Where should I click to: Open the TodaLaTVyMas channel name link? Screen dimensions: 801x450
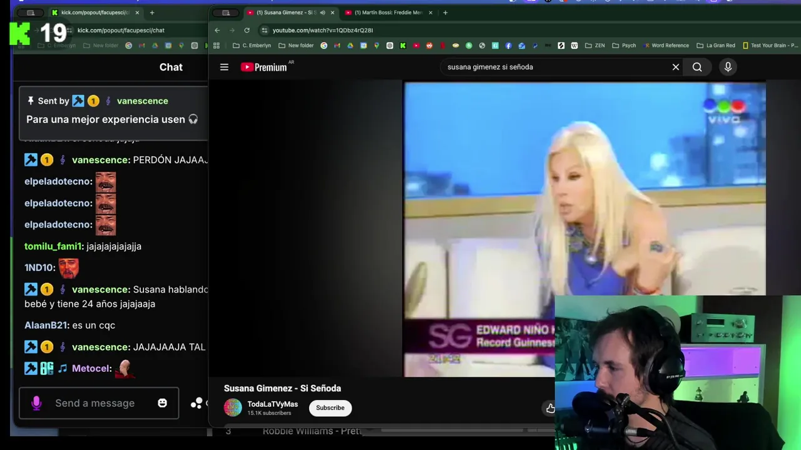coord(272,404)
